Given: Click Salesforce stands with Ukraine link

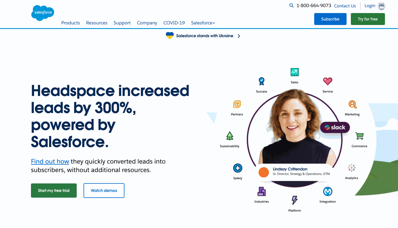Looking at the screenshot, I should click(205, 36).
